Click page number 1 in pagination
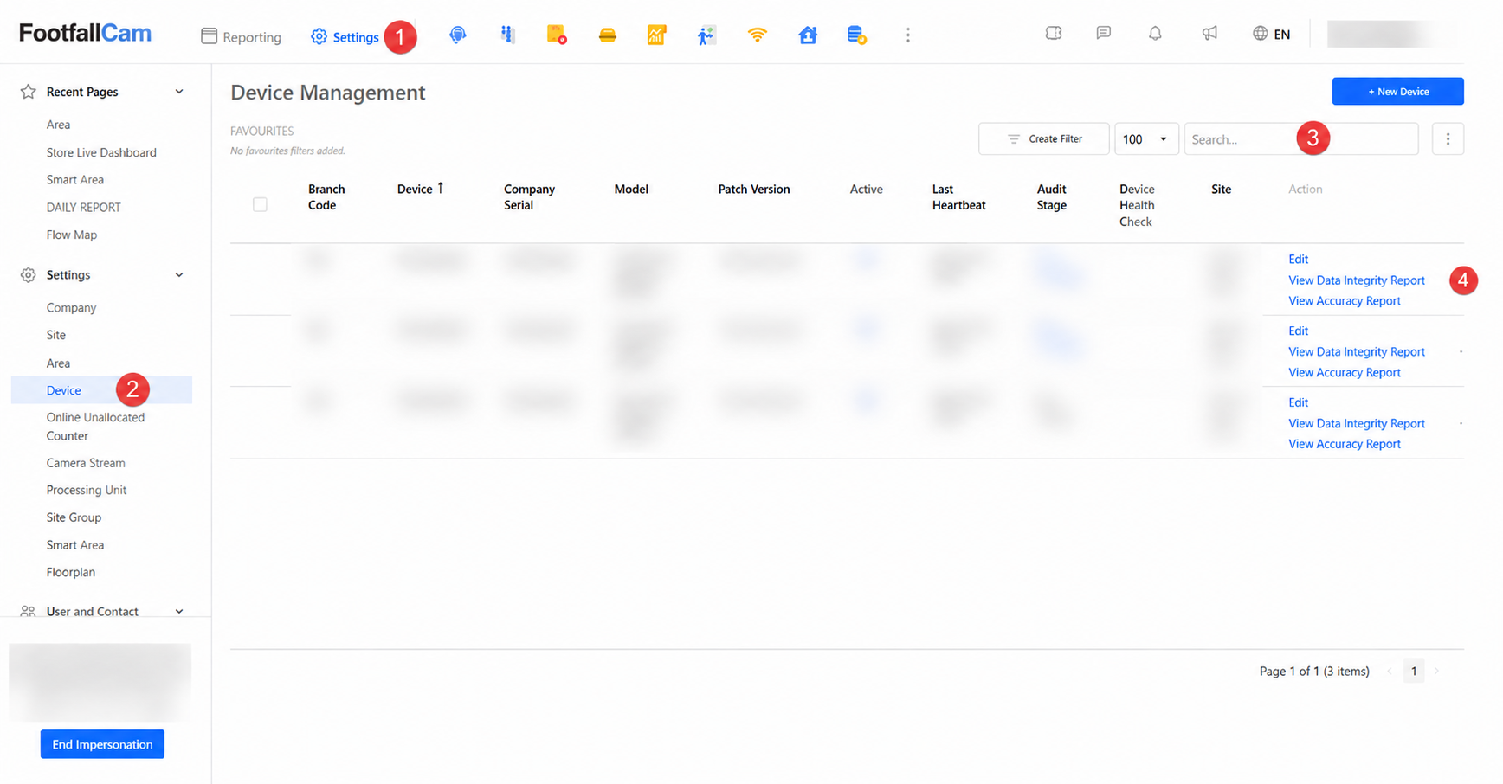The height and width of the screenshot is (784, 1503). click(1414, 671)
